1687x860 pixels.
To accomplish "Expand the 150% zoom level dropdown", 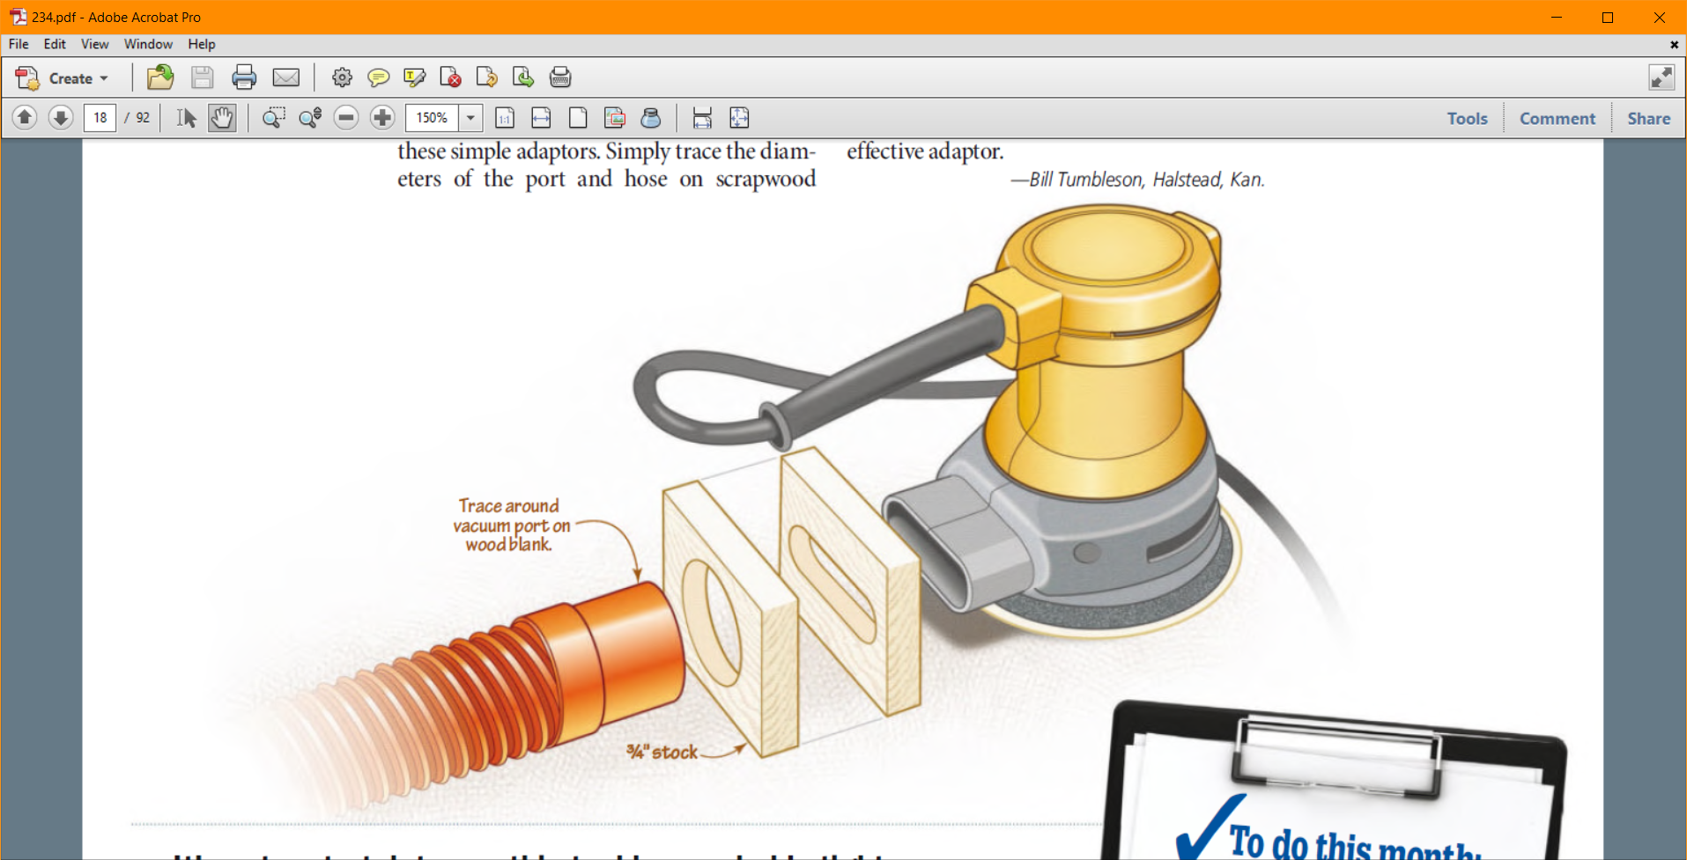I will [x=471, y=117].
